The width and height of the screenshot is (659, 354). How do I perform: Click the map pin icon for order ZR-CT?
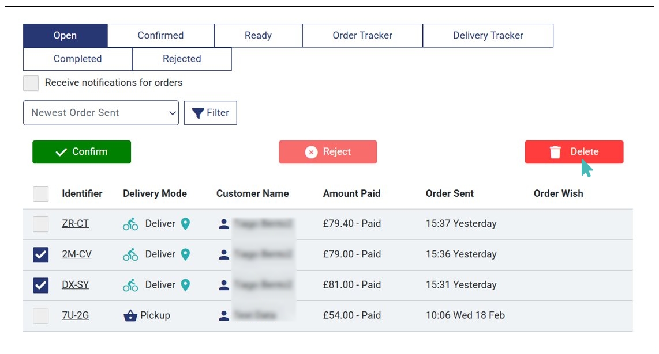point(185,224)
